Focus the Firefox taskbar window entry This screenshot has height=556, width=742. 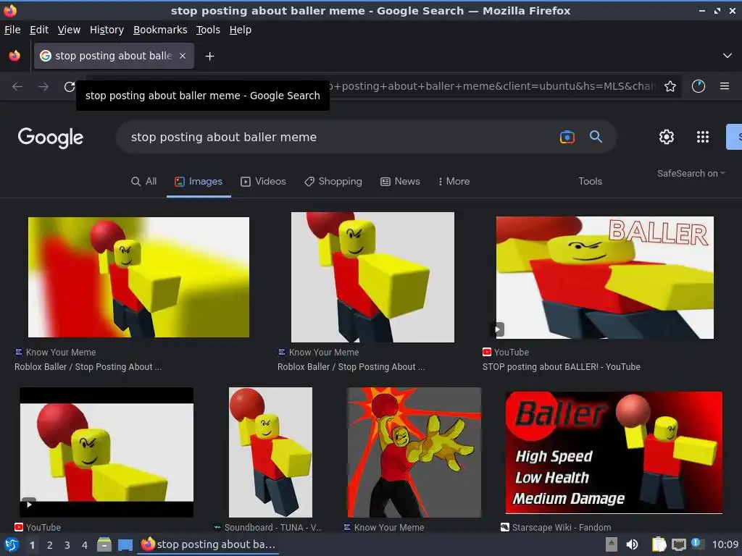(208, 544)
